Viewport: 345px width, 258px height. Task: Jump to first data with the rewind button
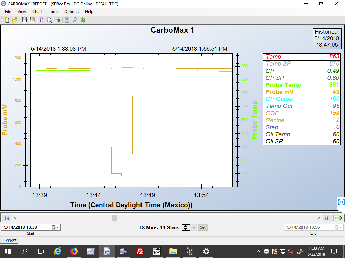(x=7, y=218)
